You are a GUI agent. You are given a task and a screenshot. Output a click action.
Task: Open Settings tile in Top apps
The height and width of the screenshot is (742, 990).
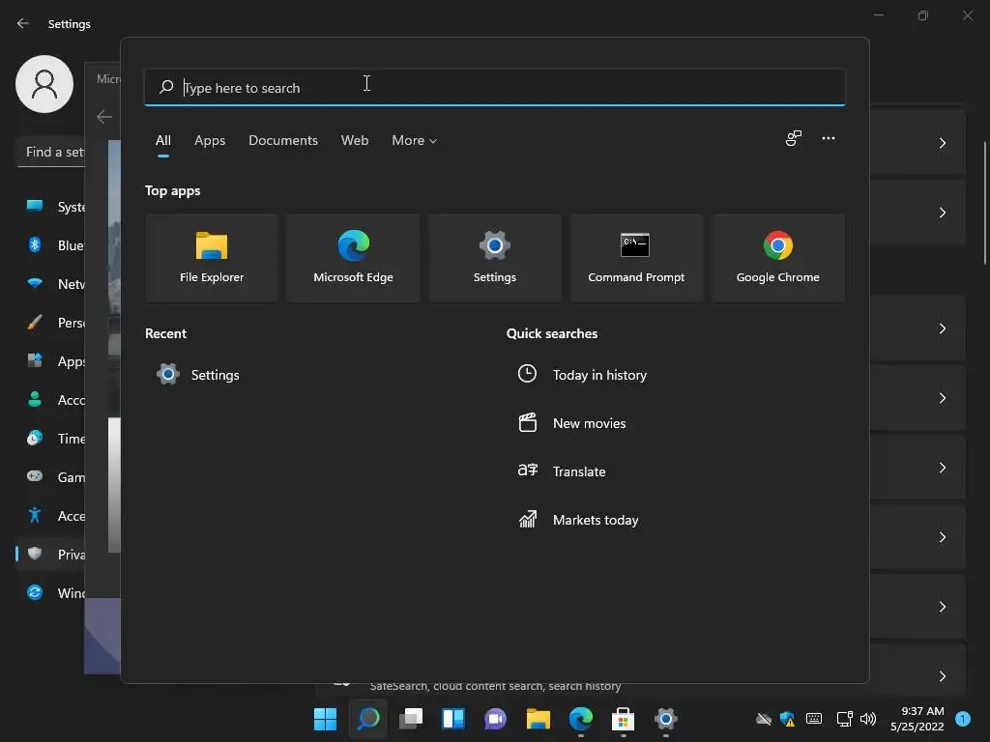pyautogui.click(x=494, y=257)
